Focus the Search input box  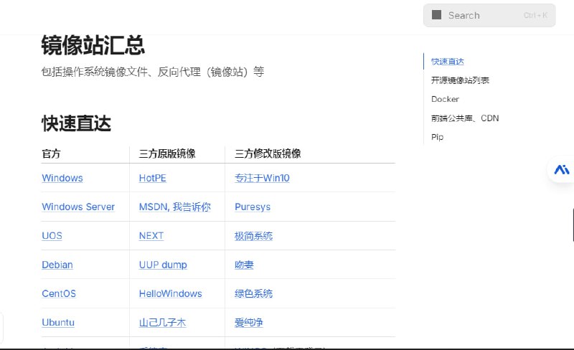pyautogui.click(x=489, y=15)
